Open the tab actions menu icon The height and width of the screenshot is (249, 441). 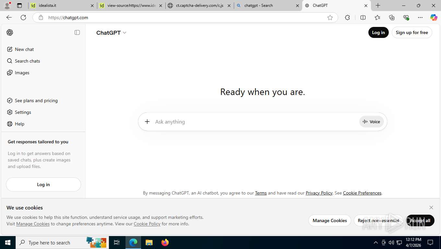19,6
